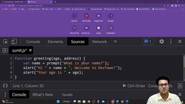Place cursor on line 1 function greeting
The width and height of the screenshot is (185, 104).
pyautogui.click(x=50, y=58)
